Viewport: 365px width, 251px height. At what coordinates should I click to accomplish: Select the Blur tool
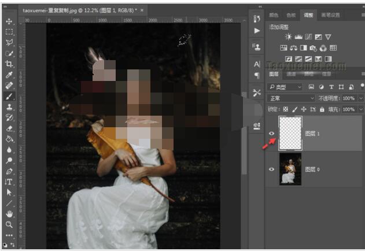tap(9, 150)
